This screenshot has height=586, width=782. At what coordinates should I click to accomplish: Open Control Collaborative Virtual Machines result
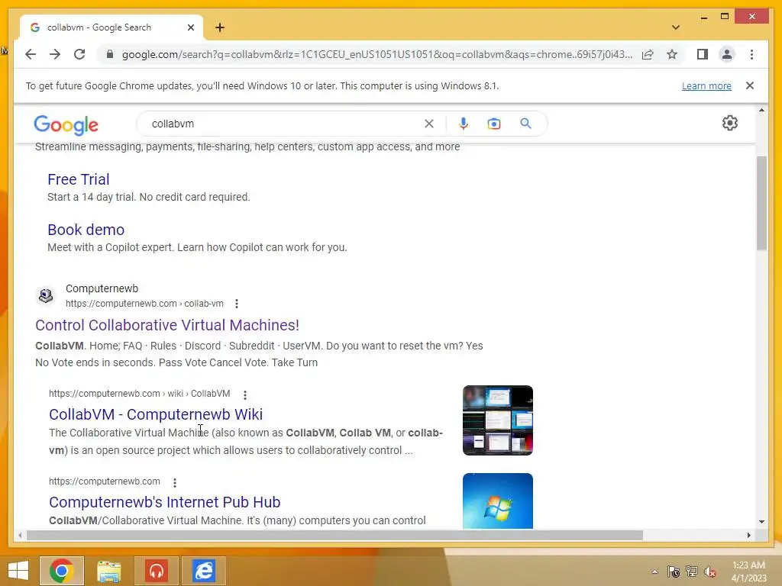pyautogui.click(x=167, y=325)
